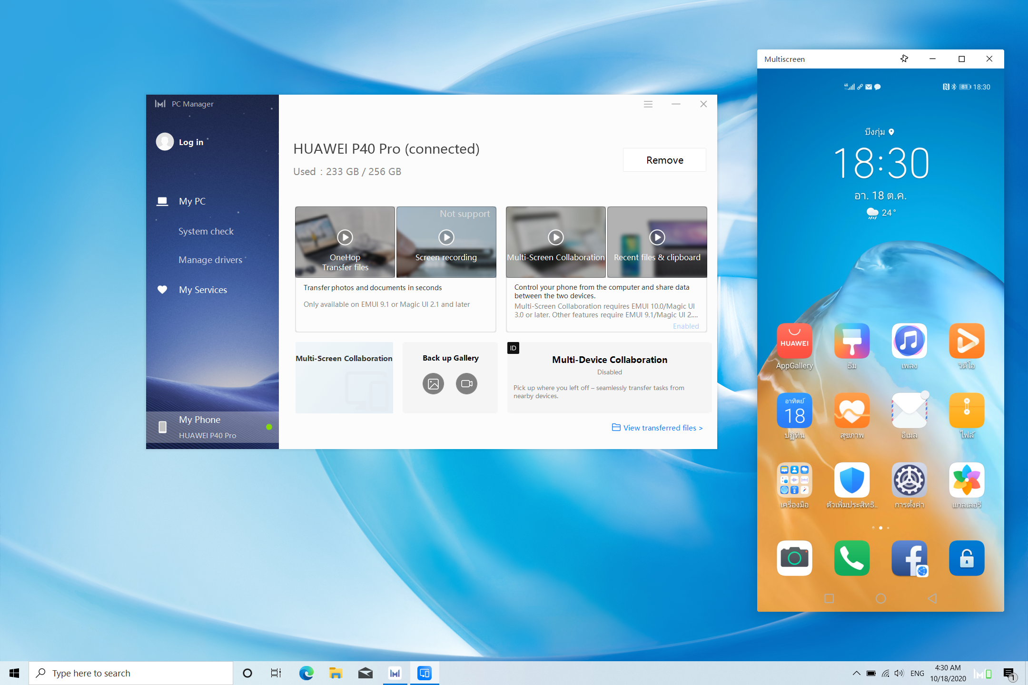Back up photos via gallery image icon
Screen dimensions: 1028x685
click(433, 383)
